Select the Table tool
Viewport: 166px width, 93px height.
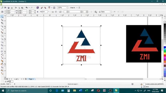click(2, 51)
